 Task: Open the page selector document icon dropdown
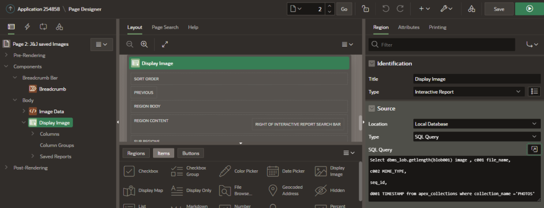point(296,9)
